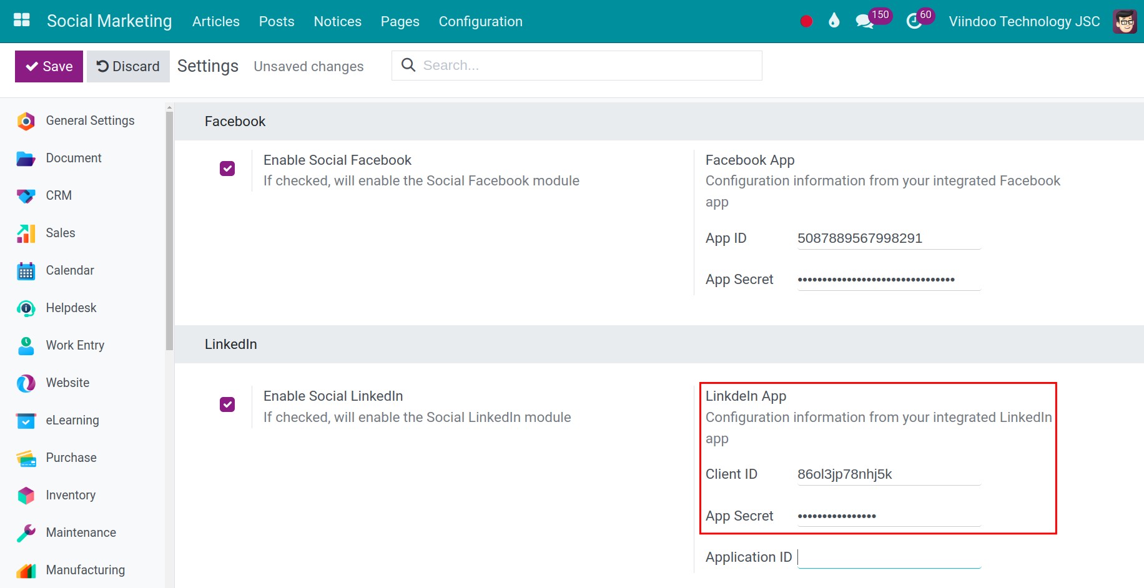Select Helpdesk settings tab

pyautogui.click(x=71, y=308)
